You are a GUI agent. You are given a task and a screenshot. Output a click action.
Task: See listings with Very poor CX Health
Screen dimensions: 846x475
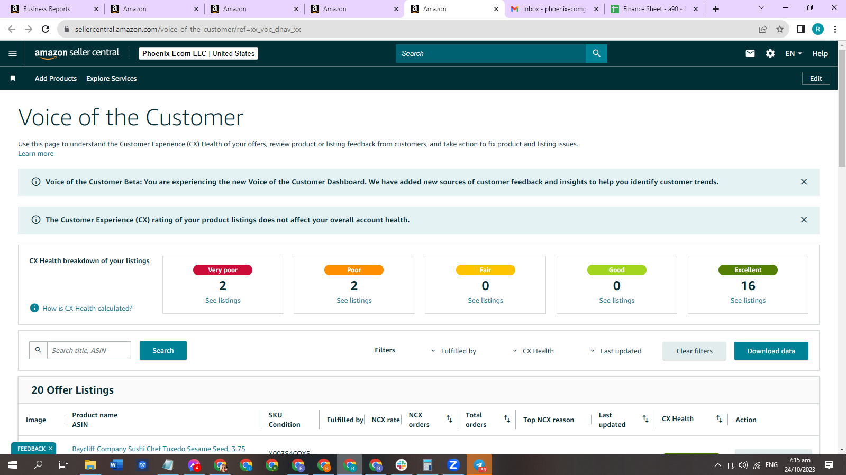pyautogui.click(x=223, y=300)
